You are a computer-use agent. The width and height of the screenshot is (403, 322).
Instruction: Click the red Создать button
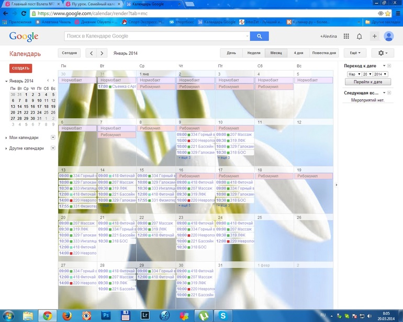(21, 68)
